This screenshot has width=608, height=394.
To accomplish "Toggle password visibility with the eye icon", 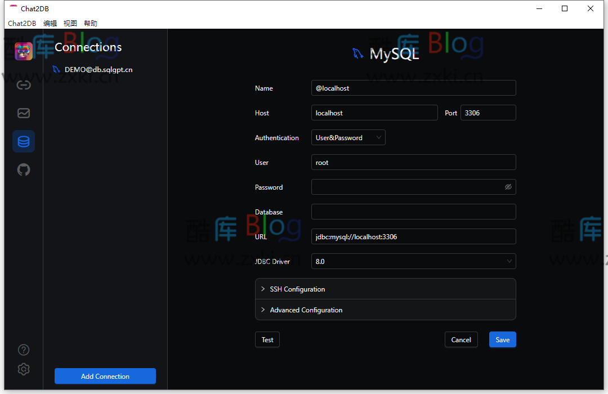I will (508, 186).
